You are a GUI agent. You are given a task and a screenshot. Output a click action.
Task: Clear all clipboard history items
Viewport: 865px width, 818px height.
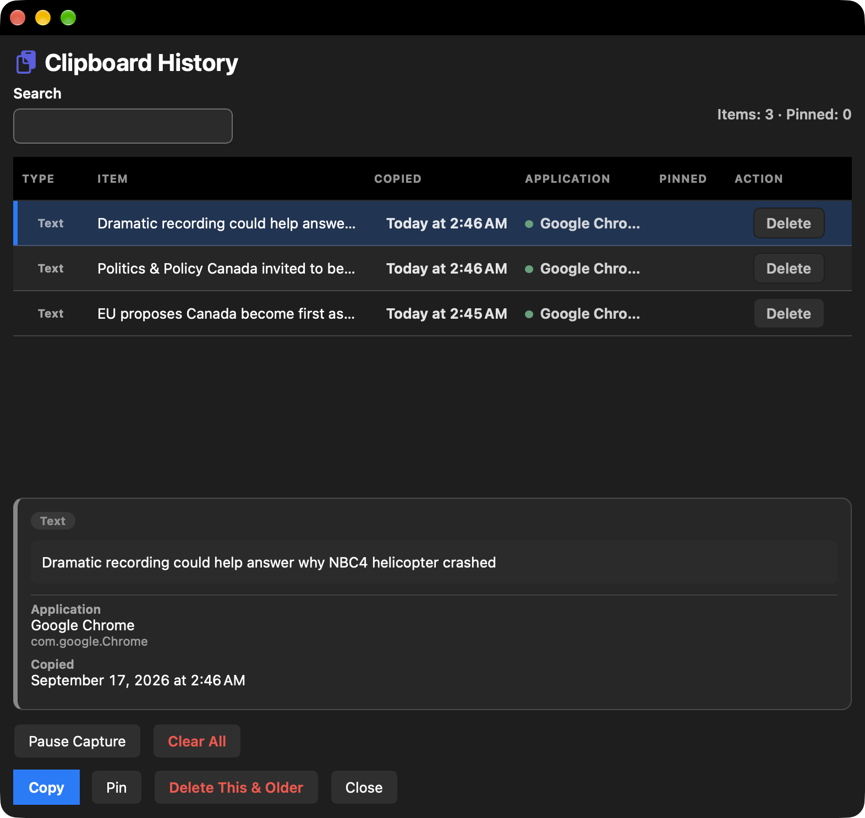pyautogui.click(x=197, y=741)
